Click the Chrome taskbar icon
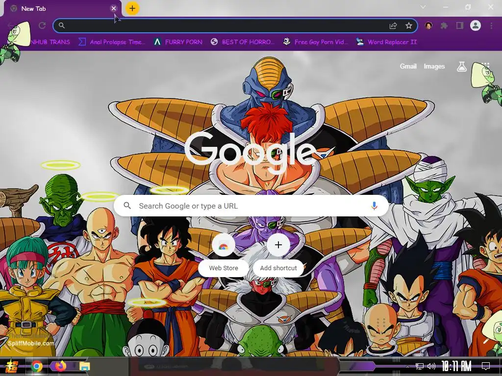 tap(37, 366)
